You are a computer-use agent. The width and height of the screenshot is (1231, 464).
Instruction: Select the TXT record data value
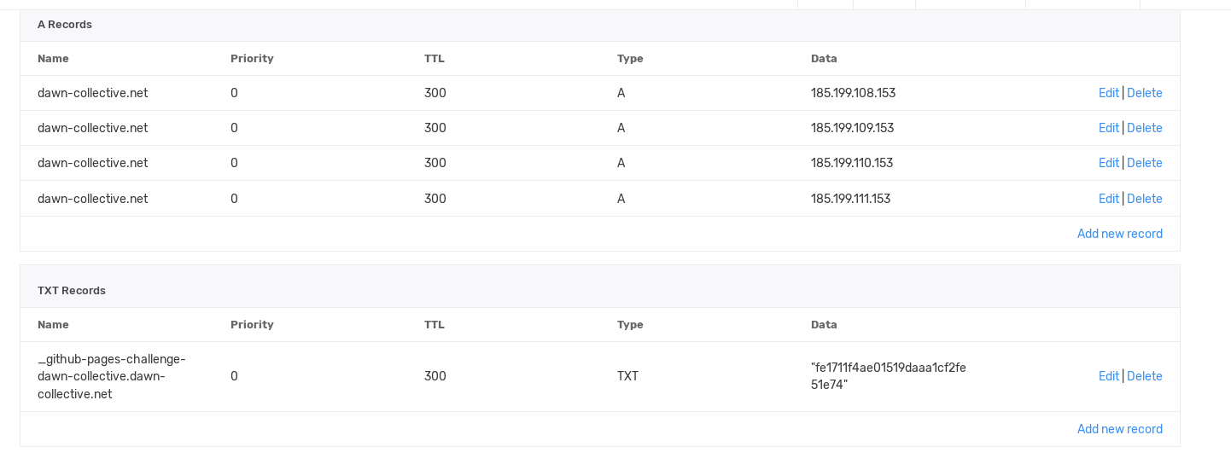[x=889, y=376]
